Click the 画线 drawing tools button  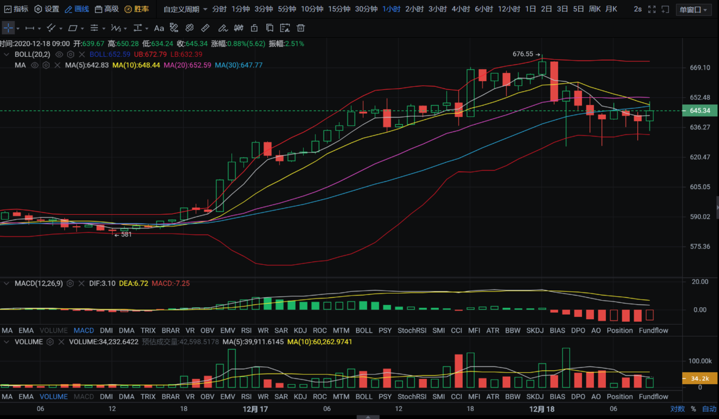pos(77,9)
